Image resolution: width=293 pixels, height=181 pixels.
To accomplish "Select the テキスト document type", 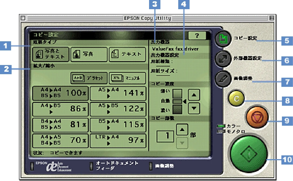I will click(127, 54).
